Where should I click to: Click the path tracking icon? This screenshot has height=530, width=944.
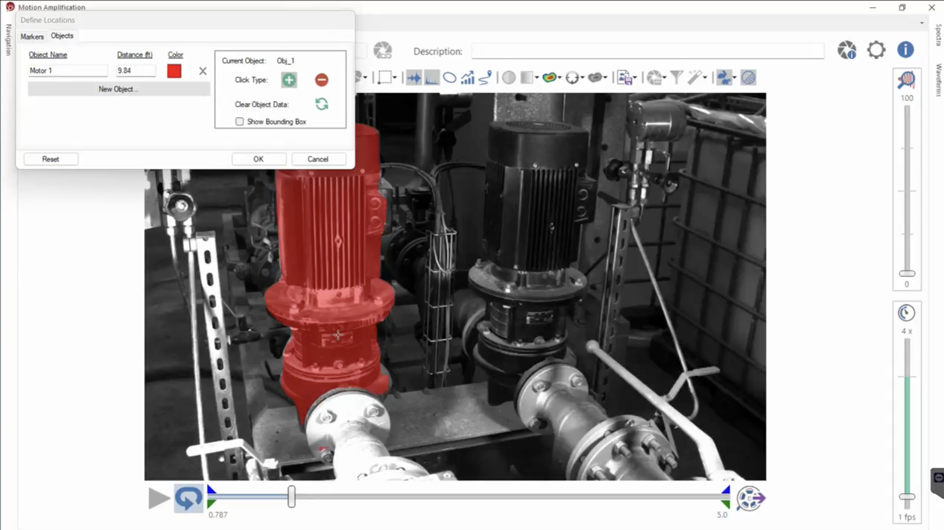point(485,78)
